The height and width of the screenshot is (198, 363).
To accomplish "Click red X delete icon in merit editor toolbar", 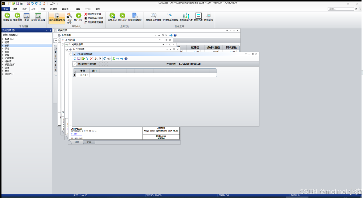I will click(x=91, y=59).
